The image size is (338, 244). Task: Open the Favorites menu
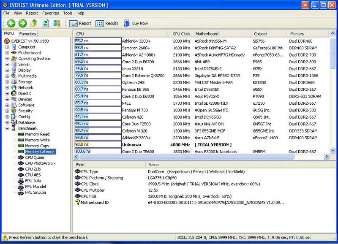pos(50,13)
